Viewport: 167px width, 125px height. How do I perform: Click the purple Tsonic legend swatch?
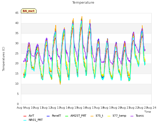click(132, 116)
